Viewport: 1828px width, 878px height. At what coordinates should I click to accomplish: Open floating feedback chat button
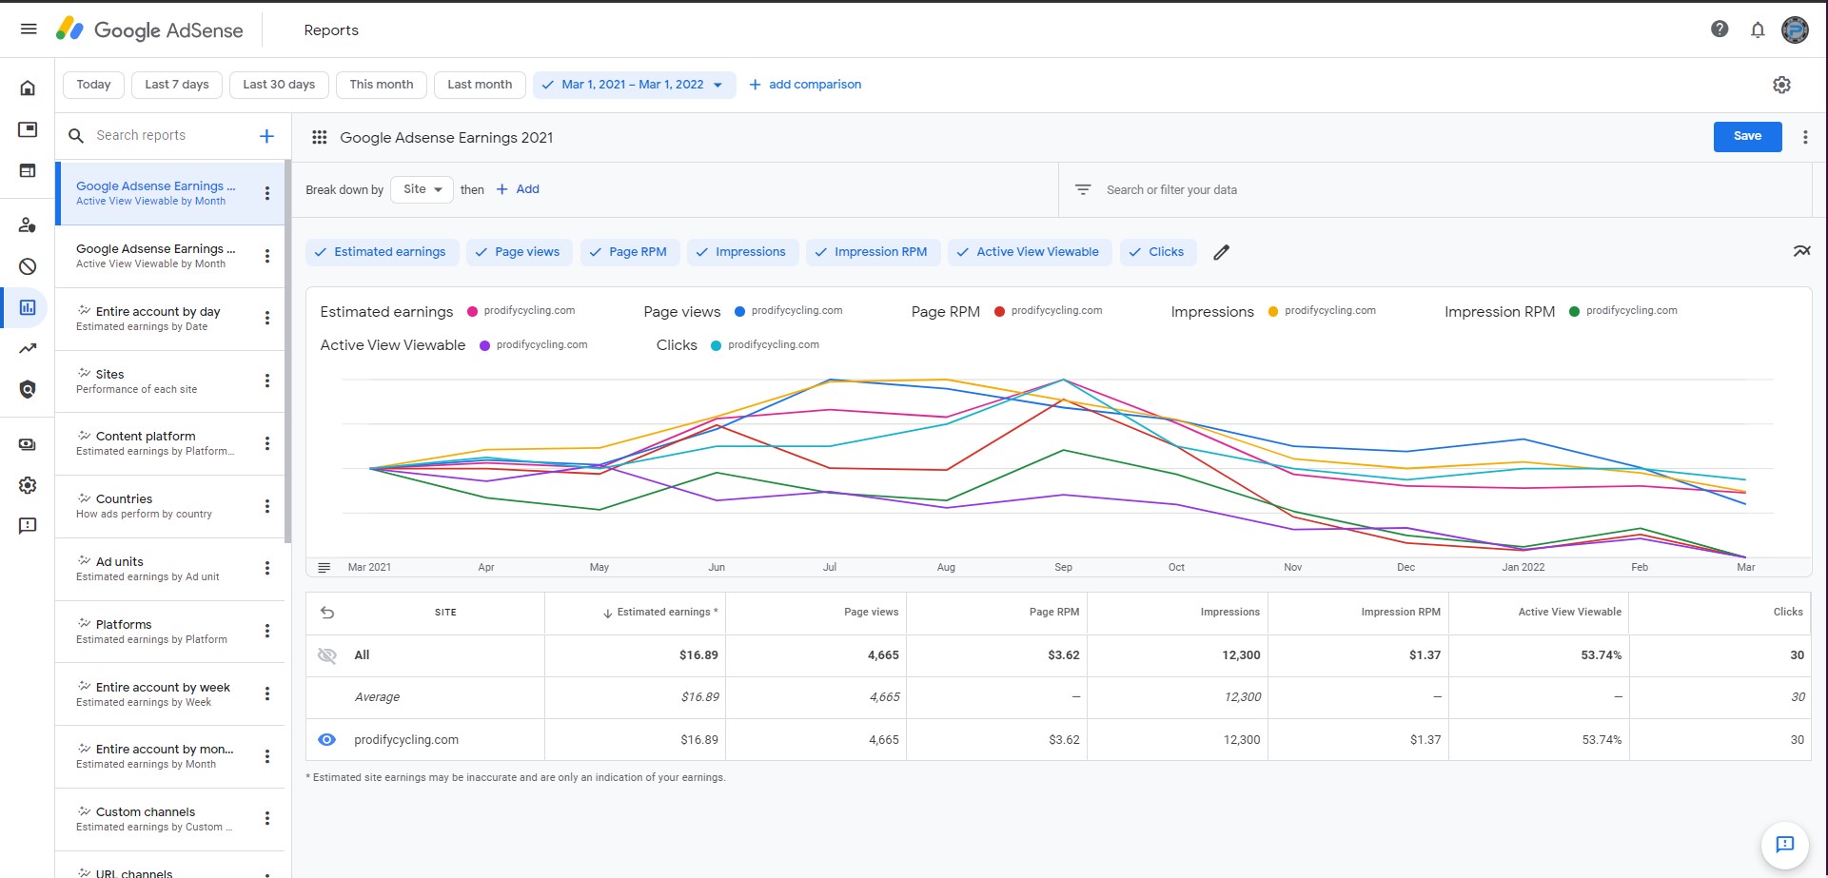1784,844
